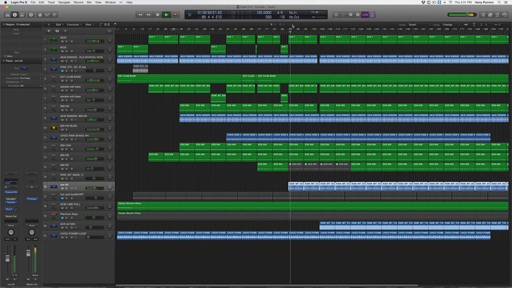Viewport: 512px width, 288px height.
Task: Click the Tremolo plugin slot
Action: click(x=11, y=202)
